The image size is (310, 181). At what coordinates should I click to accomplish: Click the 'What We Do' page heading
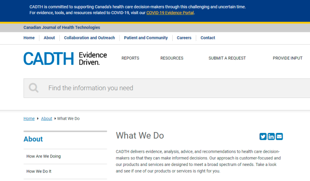(140, 136)
